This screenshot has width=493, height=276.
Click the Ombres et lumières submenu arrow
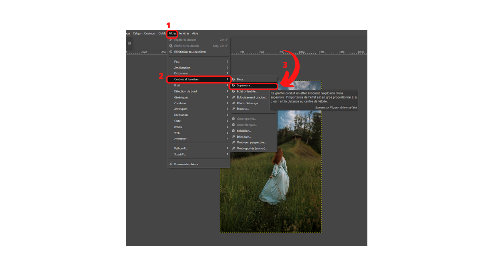coord(227,79)
